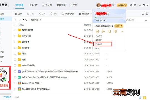
Task: Check the box for 当下软件园
Action: click(x=15, y=36)
